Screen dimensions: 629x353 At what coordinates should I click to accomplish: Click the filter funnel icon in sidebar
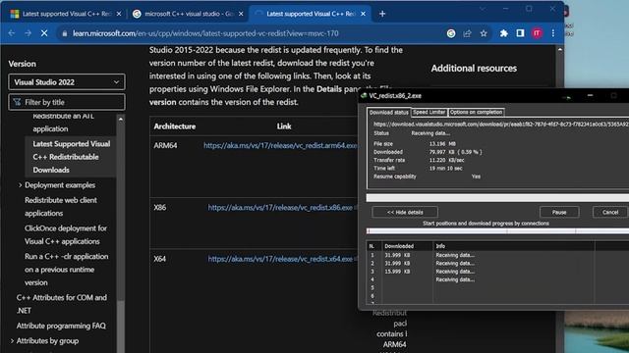(17, 102)
